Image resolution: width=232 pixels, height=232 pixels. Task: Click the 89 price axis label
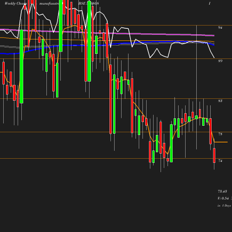[x=220, y=61]
